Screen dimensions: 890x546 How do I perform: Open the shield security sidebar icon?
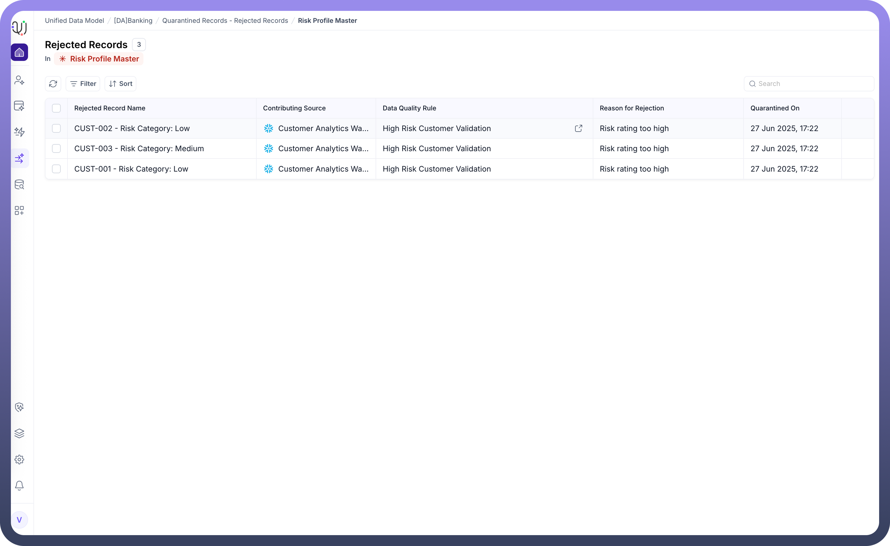[x=20, y=407]
